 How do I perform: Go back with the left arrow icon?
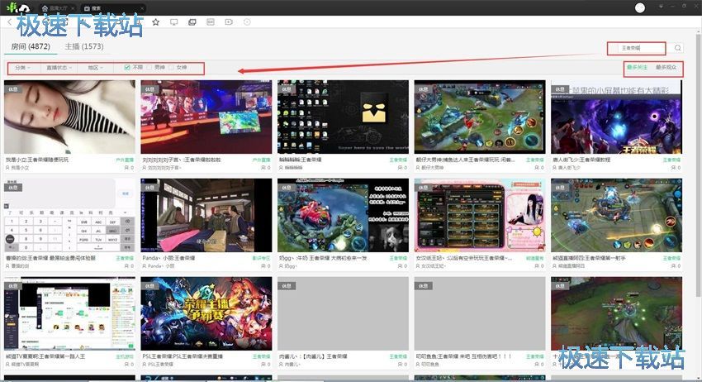[x=9, y=22]
